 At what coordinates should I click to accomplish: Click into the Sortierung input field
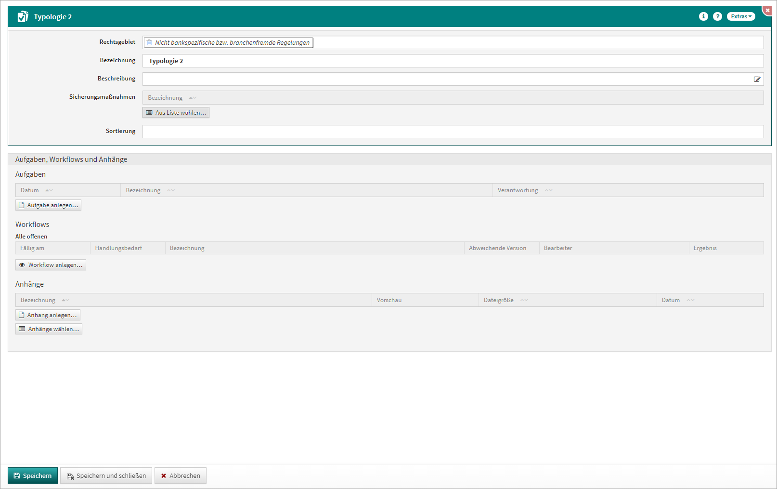[453, 132]
